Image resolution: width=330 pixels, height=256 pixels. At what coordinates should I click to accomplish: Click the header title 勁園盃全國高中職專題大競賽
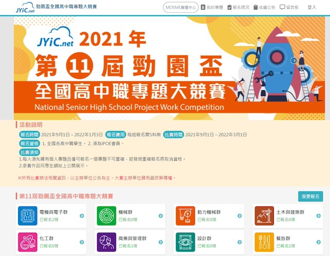(x=67, y=7)
